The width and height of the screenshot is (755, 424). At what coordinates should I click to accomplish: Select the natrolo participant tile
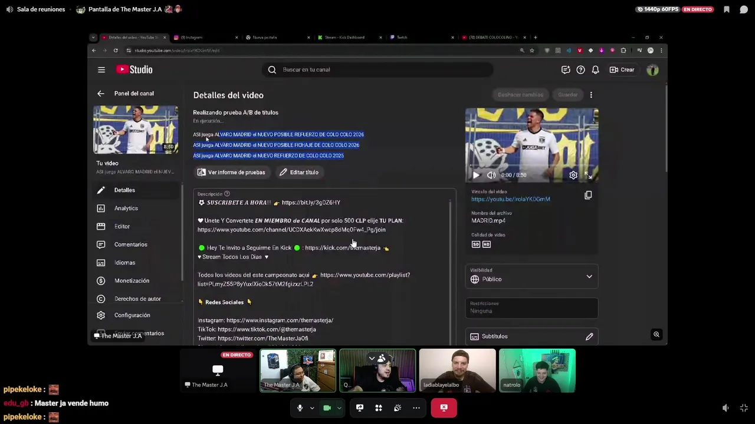537,370
